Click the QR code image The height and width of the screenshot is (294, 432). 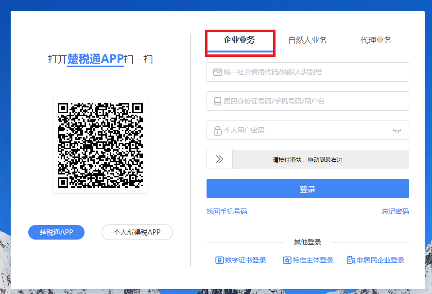100,145
